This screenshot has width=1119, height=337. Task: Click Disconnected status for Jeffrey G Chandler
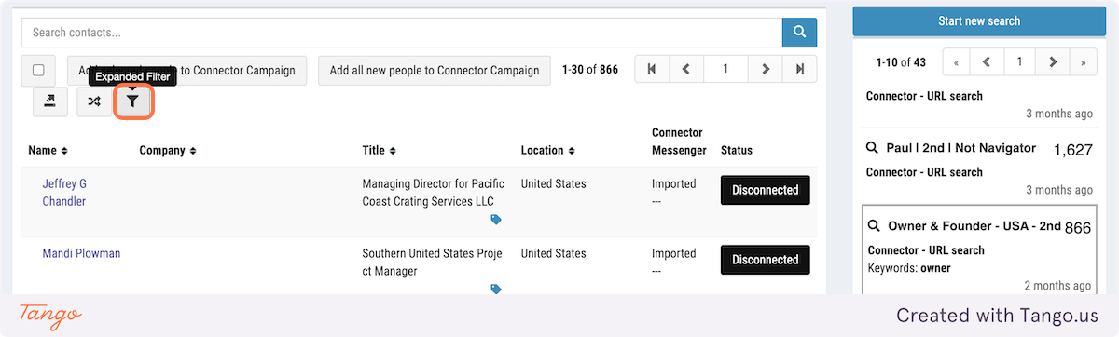coord(766,190)
